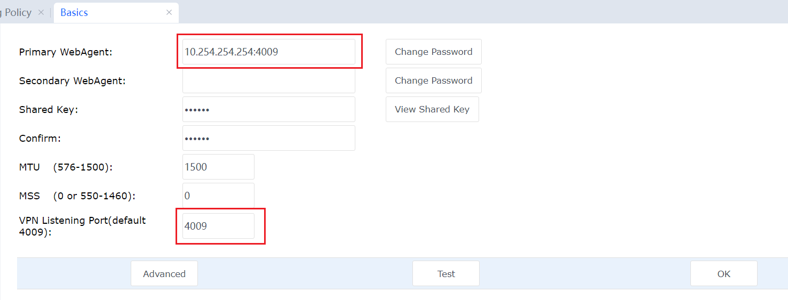Click the VPN Listening Port field
788x300 pixels.
point(218,226)
